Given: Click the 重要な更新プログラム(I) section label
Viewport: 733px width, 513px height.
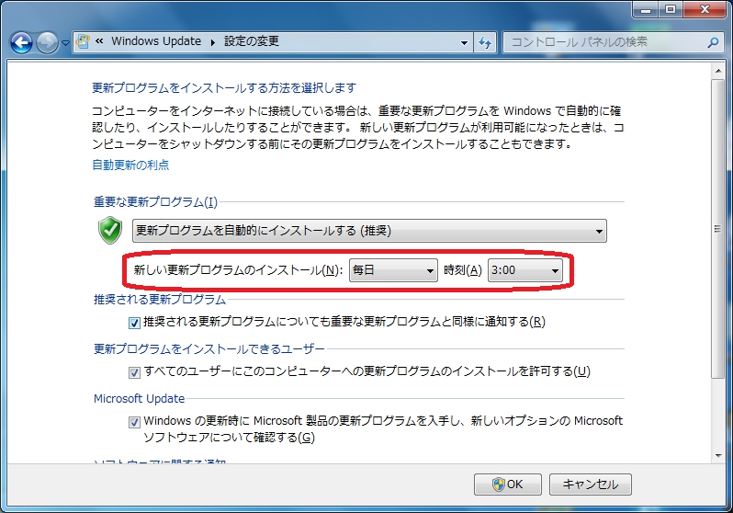Looking at the screenshot, I should (x=155, y=201).
